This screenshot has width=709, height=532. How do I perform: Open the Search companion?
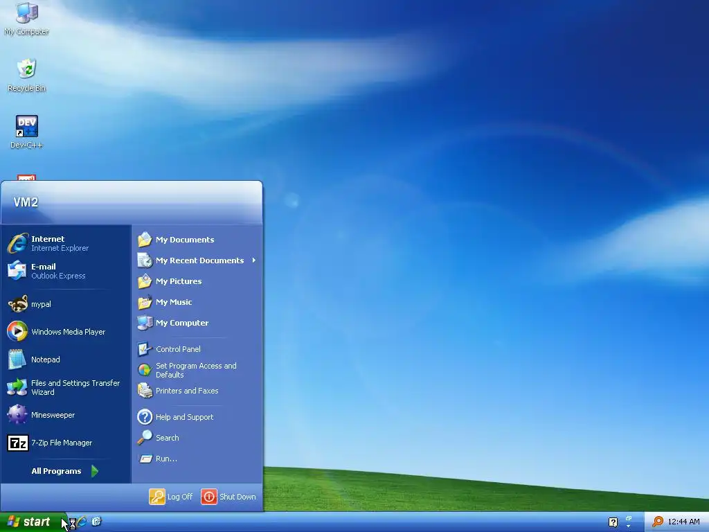(197, 438)
